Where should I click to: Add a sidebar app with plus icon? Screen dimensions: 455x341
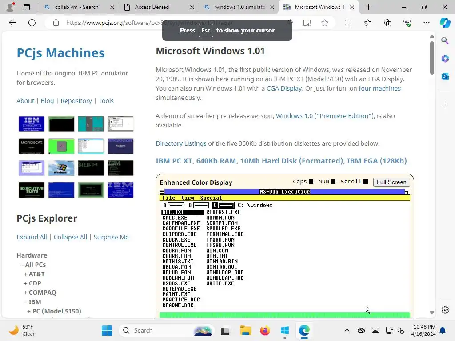(x=445, y=105)
